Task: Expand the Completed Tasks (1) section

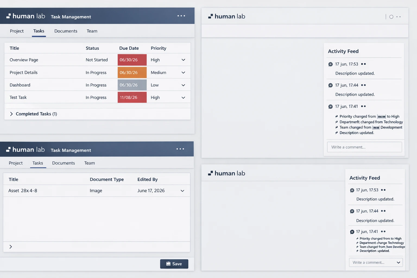Action: [11, 114]
